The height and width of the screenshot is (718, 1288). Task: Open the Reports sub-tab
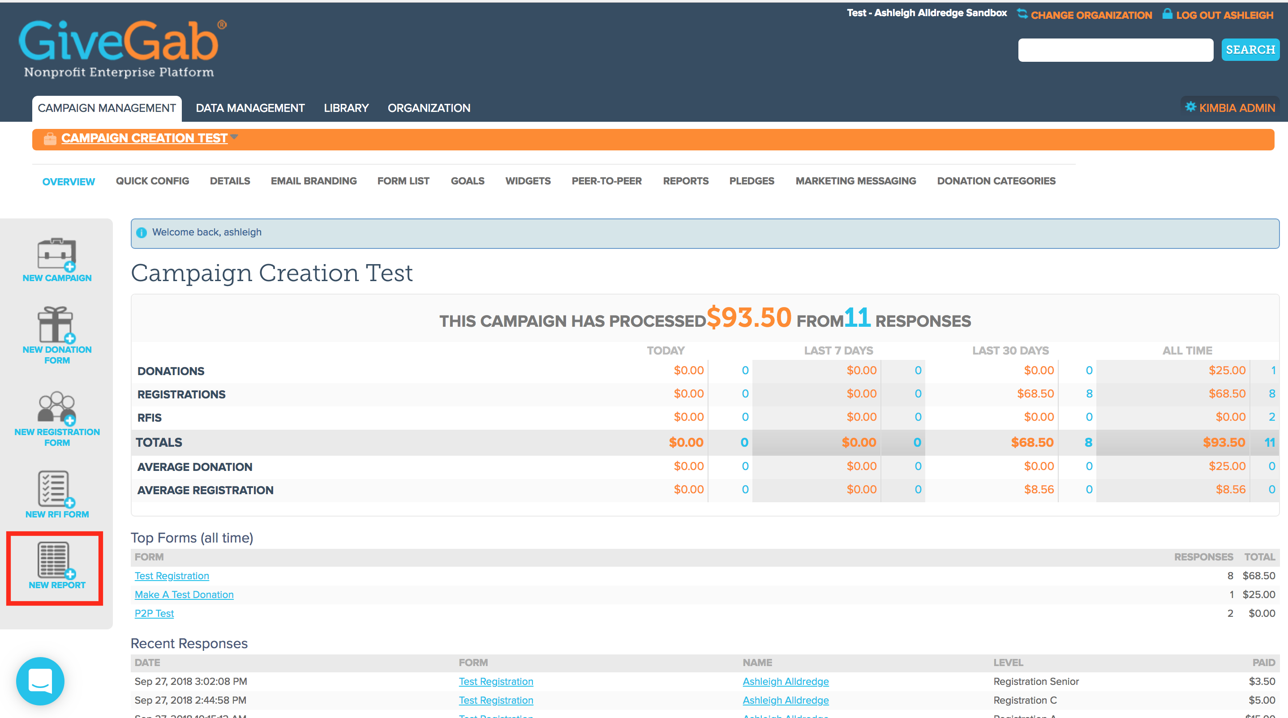[x=686, y=181]
